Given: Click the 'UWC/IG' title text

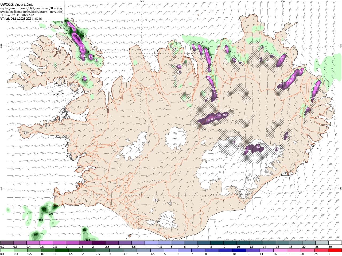Looking at the screenshot, I should click(x=6, y=4).
